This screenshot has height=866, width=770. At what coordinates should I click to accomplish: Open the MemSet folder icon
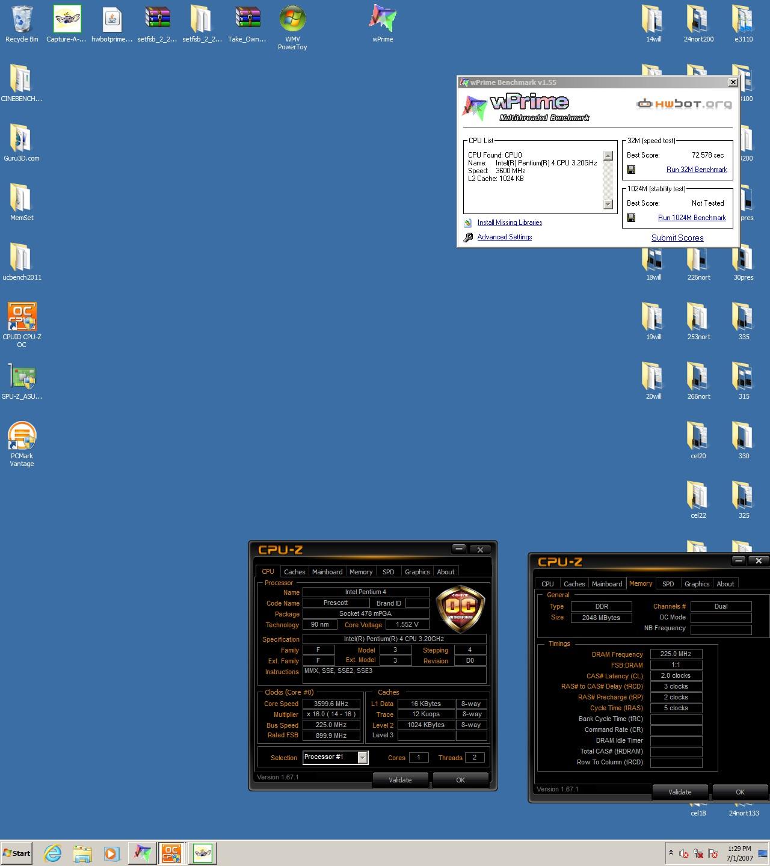22,203
